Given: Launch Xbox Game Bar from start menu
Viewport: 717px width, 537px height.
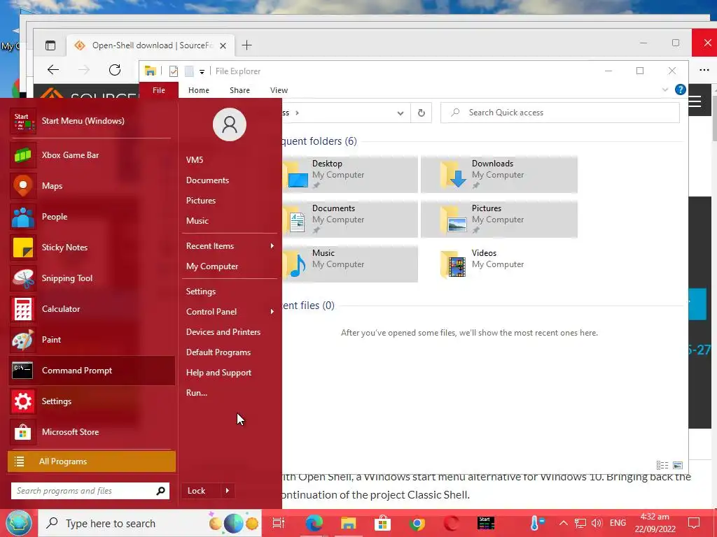Looking at the screenshot, I should pyautogui.click(x=91, y=155).
